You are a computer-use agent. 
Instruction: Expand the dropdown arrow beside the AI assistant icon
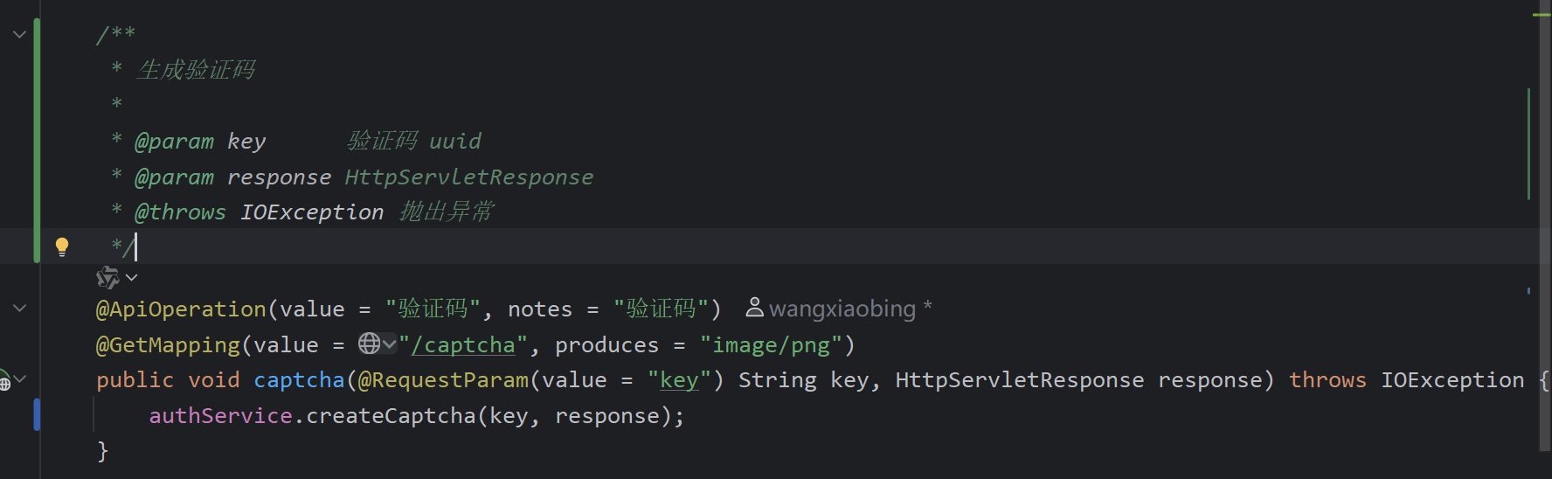[132, 278]
